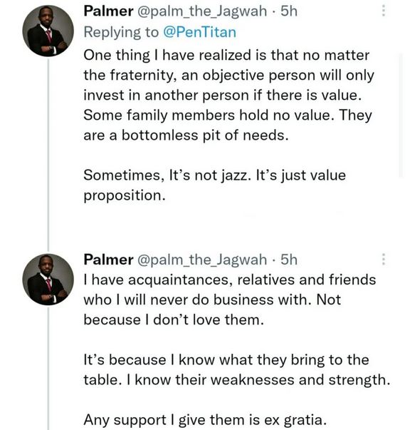
Task: Click the Palmer display name on first tweet
Action: pyautogui.click(x=109, y=11)
